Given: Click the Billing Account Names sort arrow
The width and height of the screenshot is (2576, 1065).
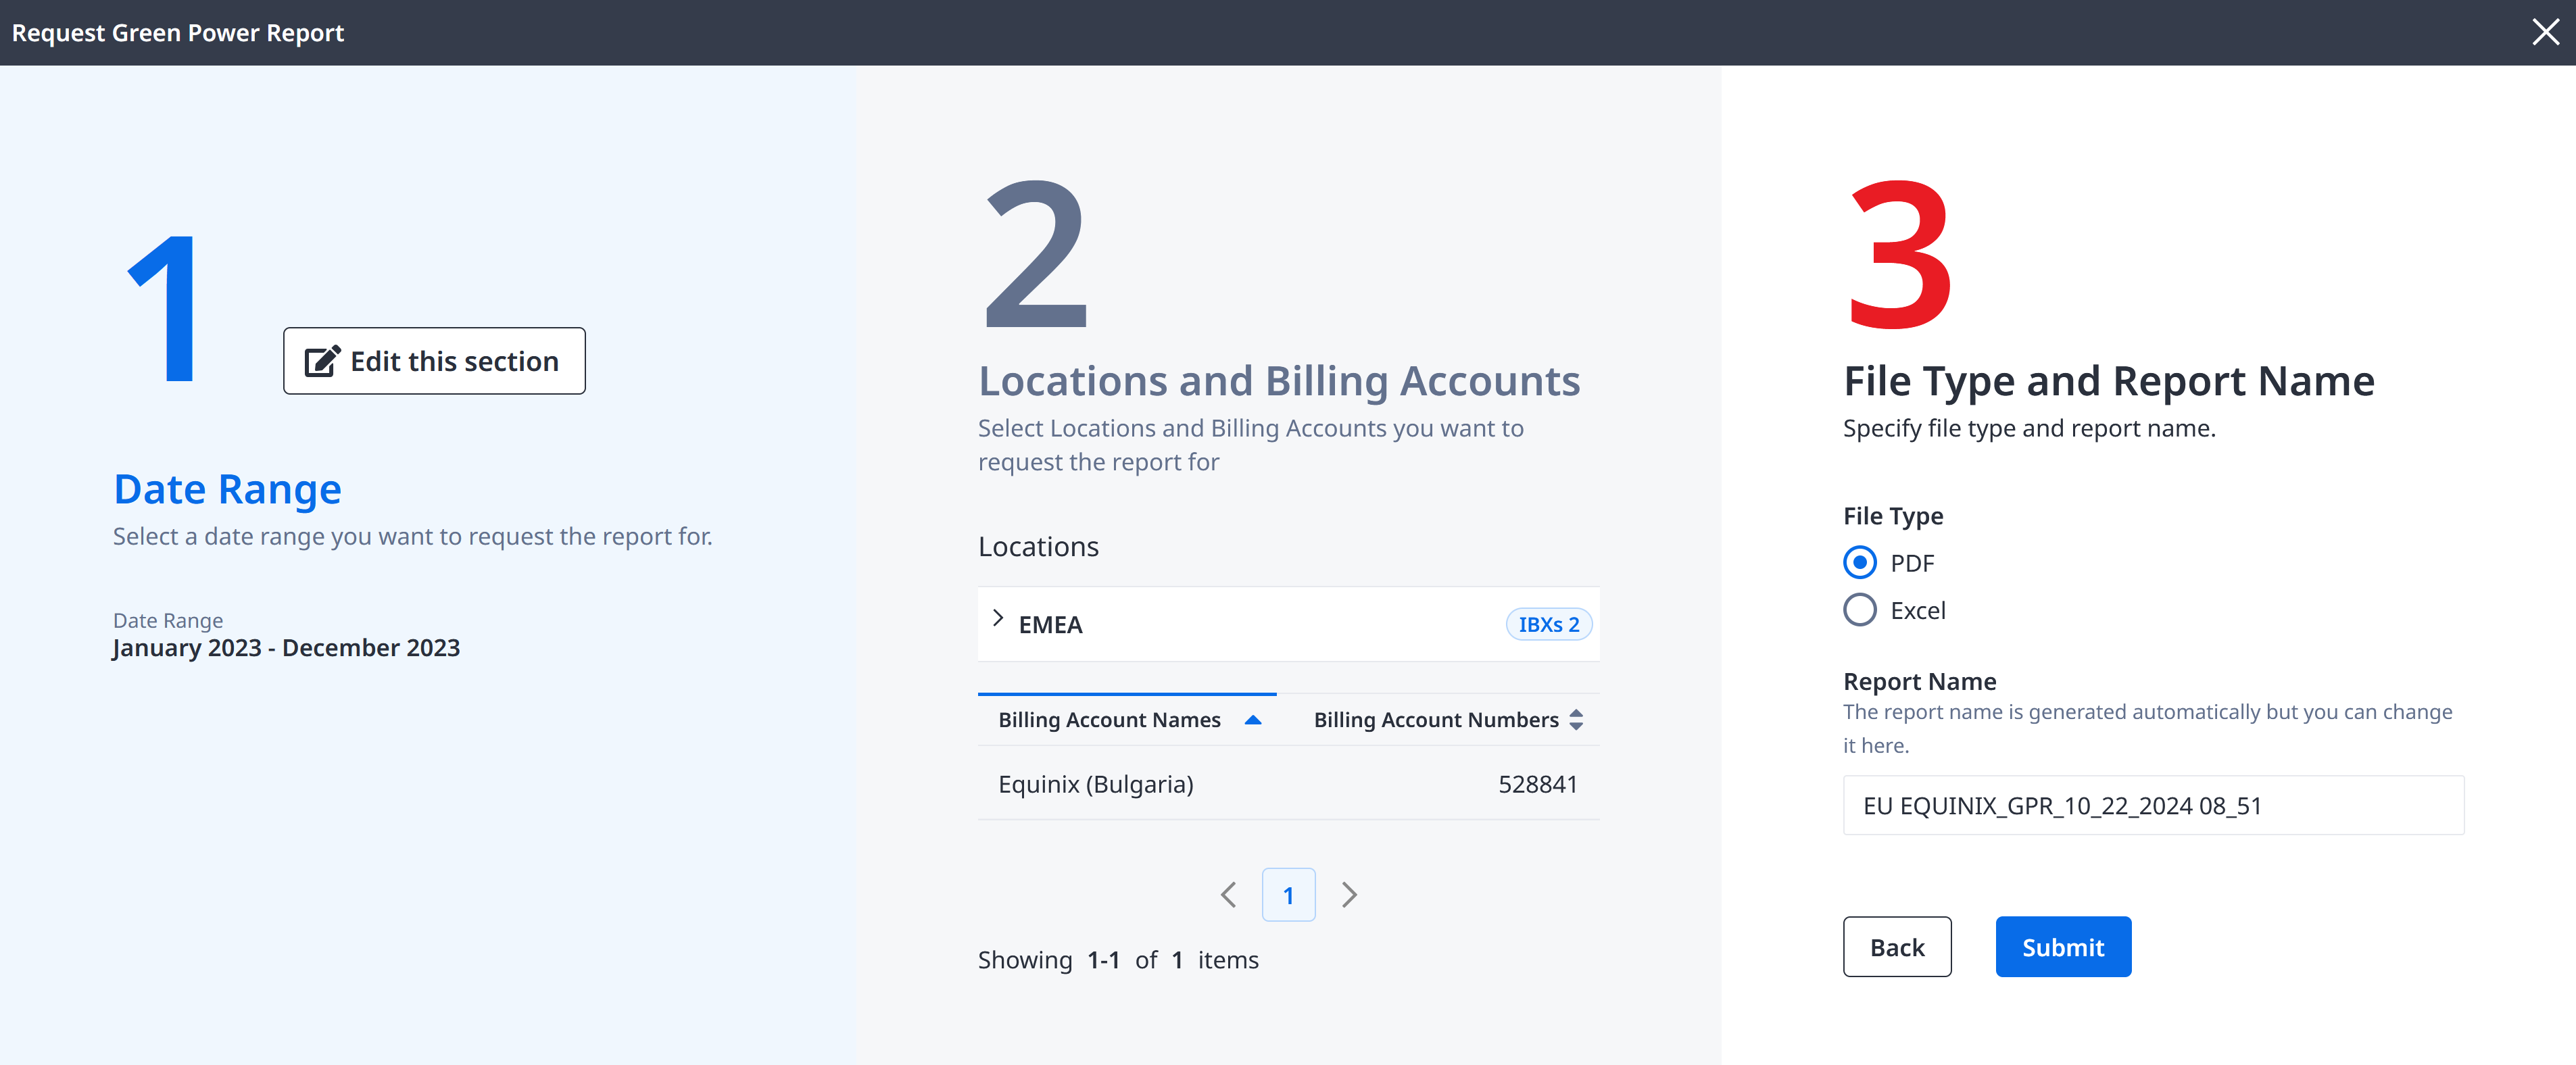Looking at the screenshot, I should pyautogui.click(x=1252, y=720).
